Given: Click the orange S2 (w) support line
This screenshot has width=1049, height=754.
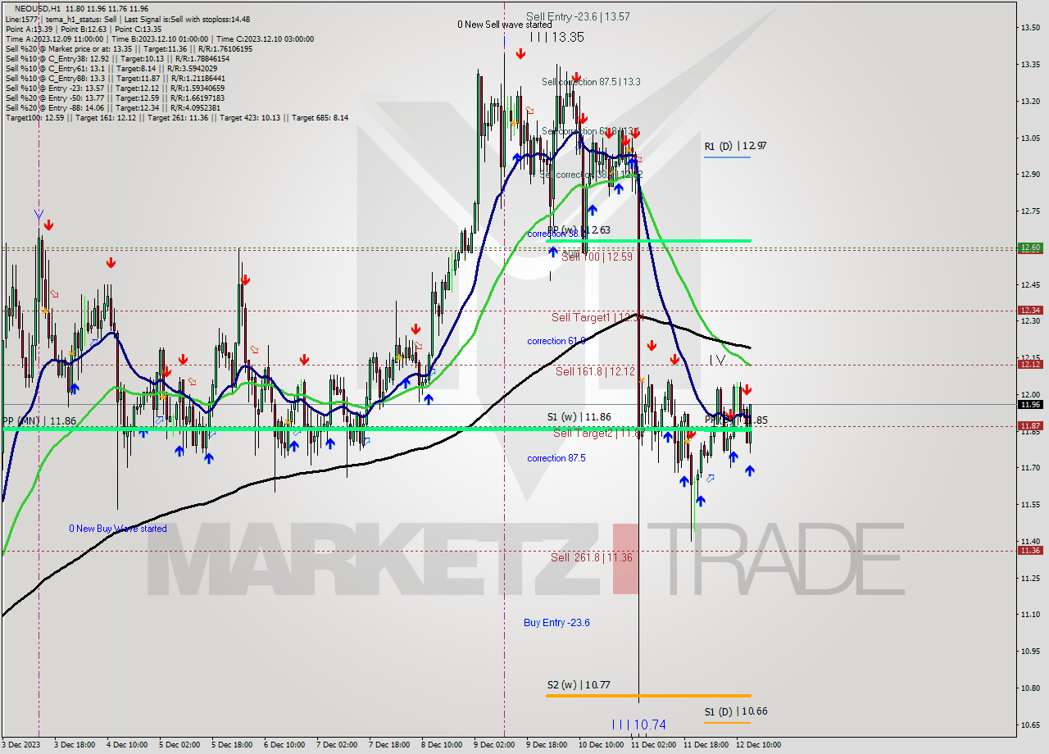Looking at the screenshot, I should click(x=647, y=696).
